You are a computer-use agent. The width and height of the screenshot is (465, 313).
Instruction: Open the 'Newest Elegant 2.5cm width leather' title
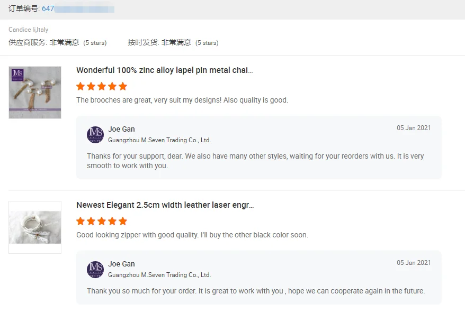click(165, 205)
